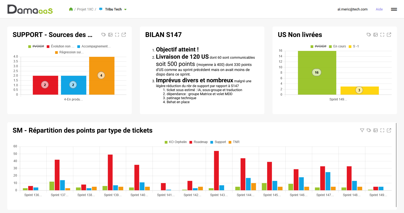Open the hamburger menu icon
The width and height of the screenshot is (404, 213).
click(394, 9)
